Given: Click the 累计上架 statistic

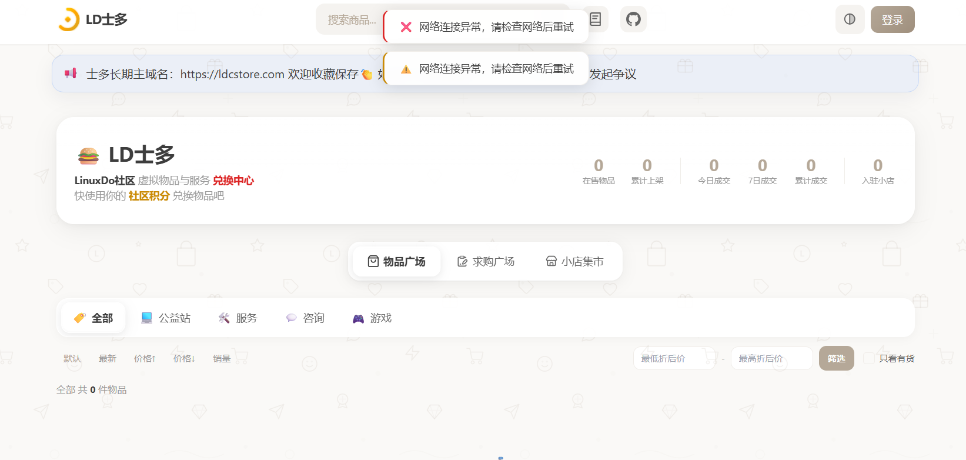Looking at the screenshot, I should [647, 171].
